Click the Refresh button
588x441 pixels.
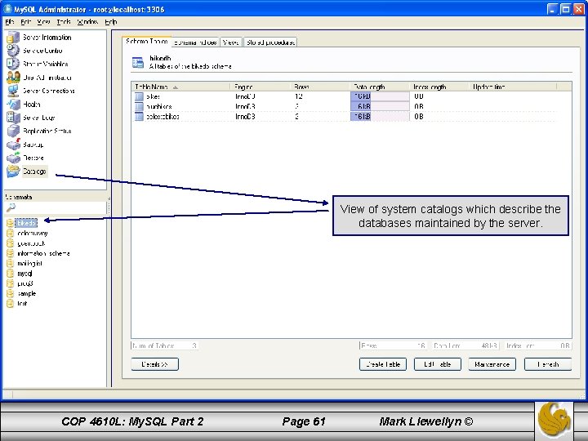pos(548,364)
